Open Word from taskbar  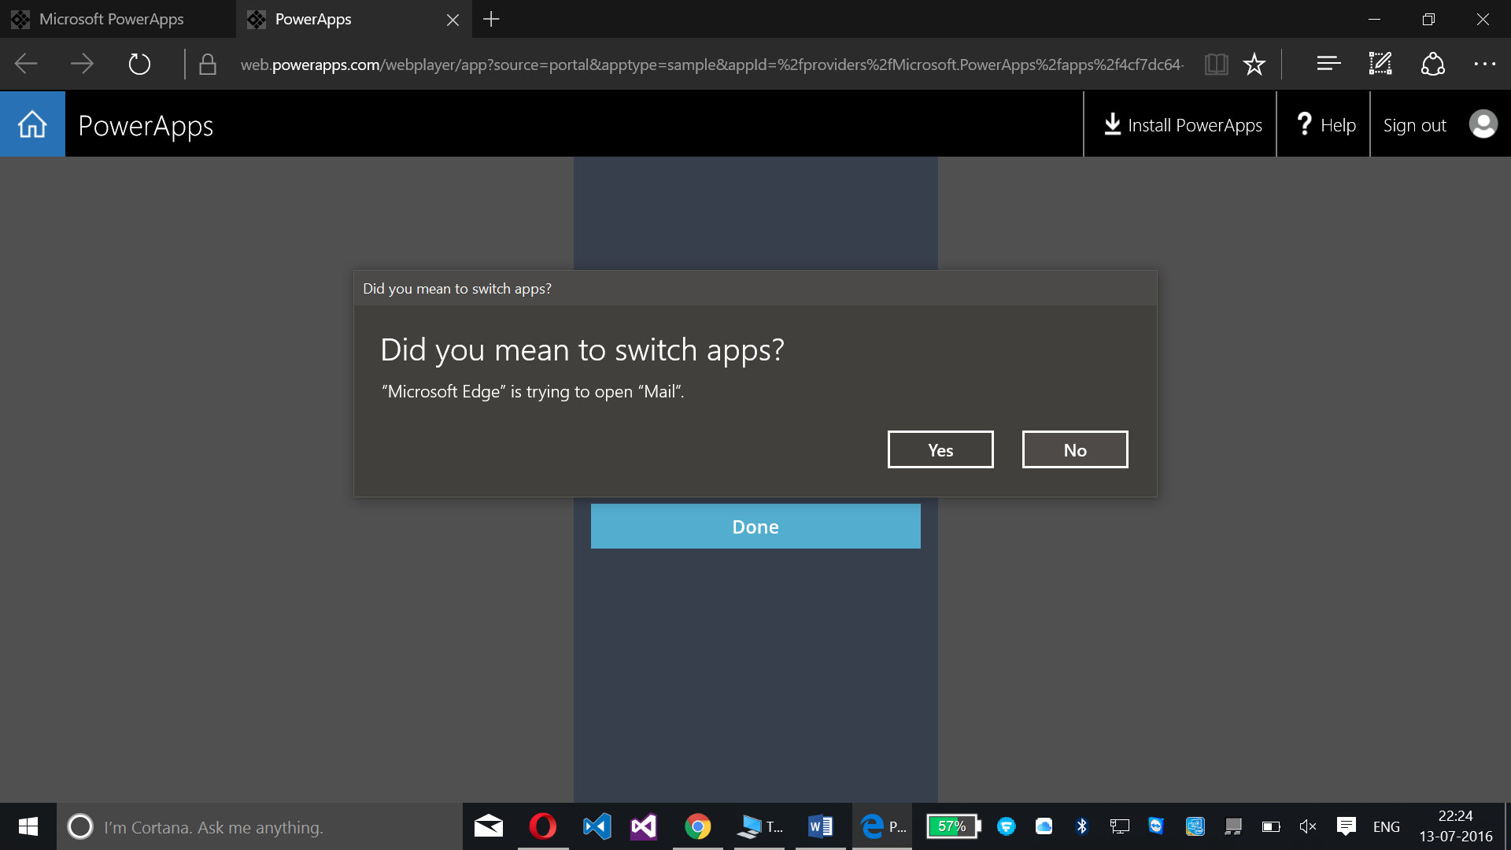coord(820,826)
